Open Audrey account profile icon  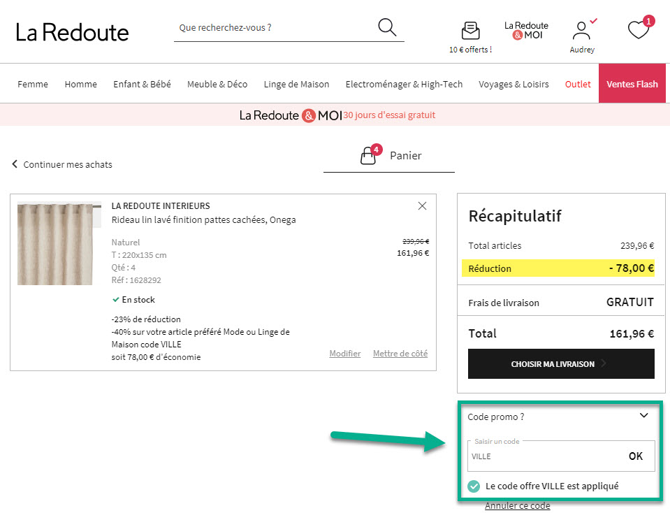tap(581, 31)
